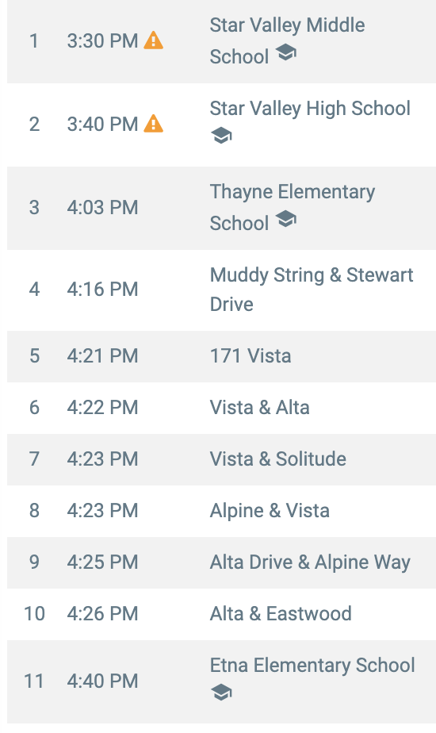Click the 4:03 PM time for stop 3
The height and width of the screenshot is (733, 436).
tap(102, 208)
